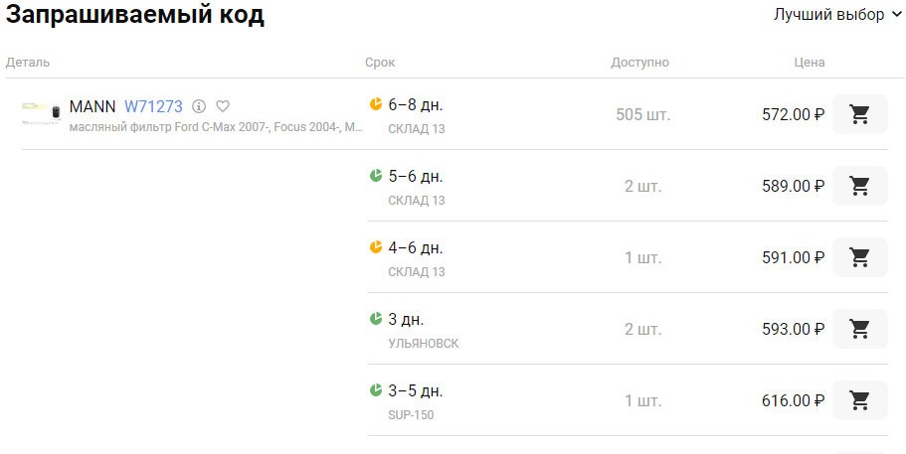Open the W71273 part number link
Screen dimensions: 906x454
pos(154,106)
